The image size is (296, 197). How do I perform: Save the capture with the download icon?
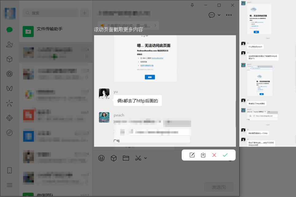coord(203,155)
